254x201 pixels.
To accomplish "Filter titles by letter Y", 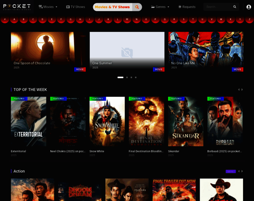I will 240,19.
